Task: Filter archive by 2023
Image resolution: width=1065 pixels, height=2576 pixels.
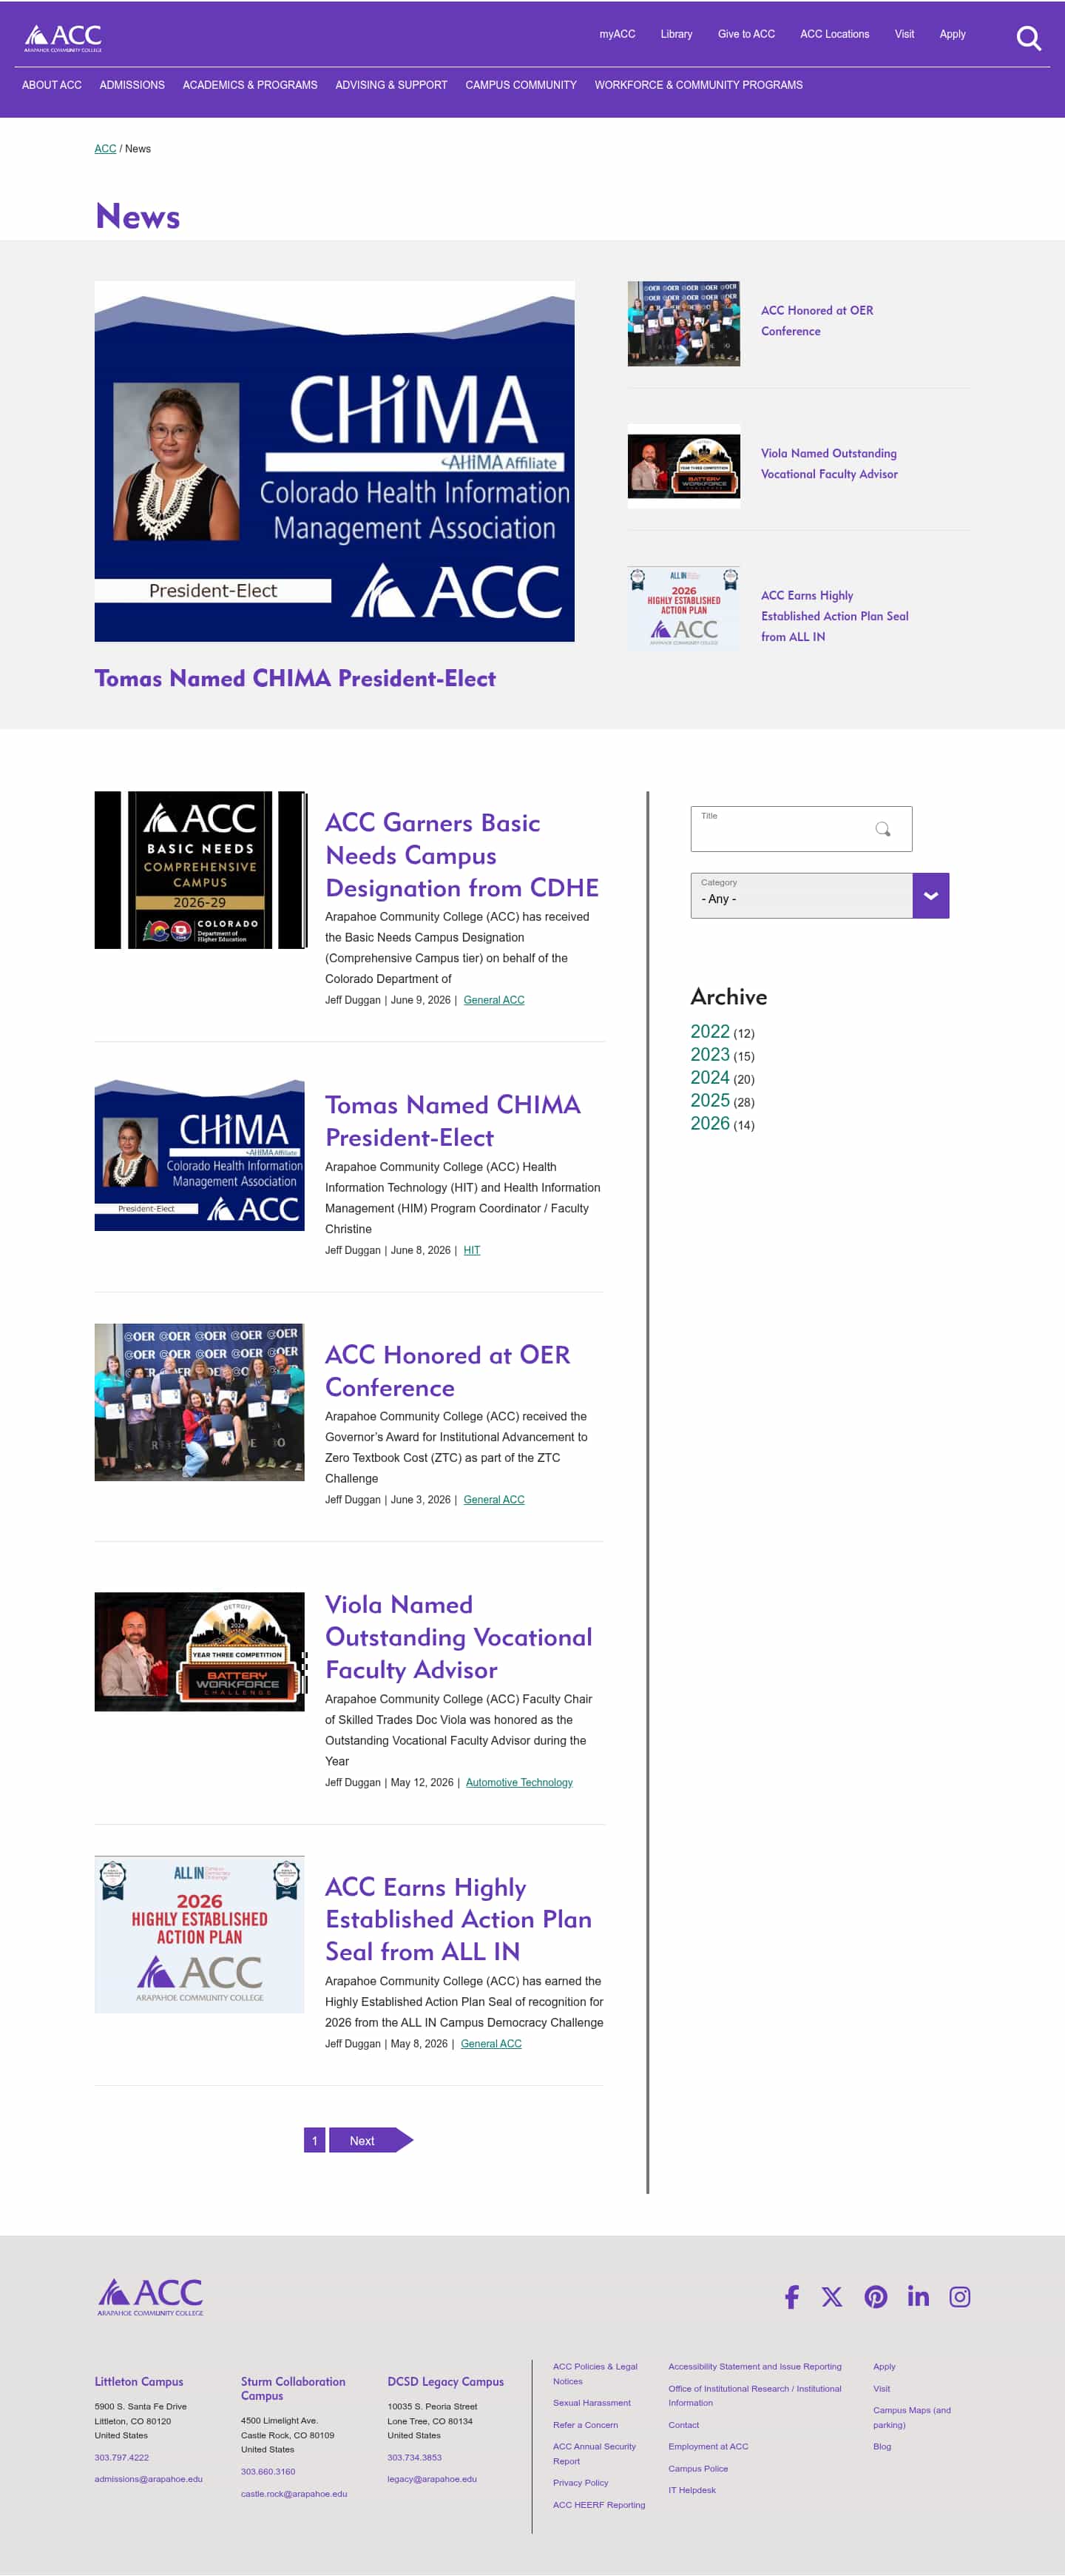Action: click(x=709, y=1055)
